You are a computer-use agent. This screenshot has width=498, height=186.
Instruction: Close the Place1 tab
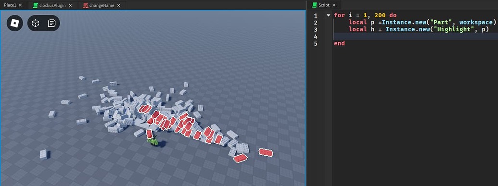[21, 5]
